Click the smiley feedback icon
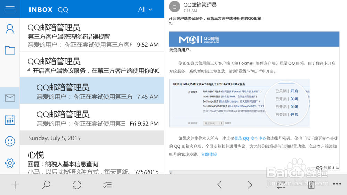 click(x=10, y=141)
